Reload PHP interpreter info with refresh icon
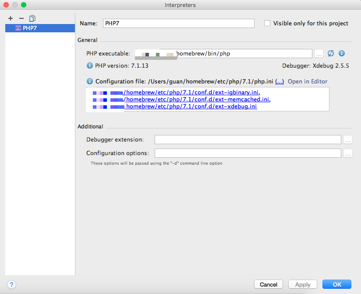 331,53
